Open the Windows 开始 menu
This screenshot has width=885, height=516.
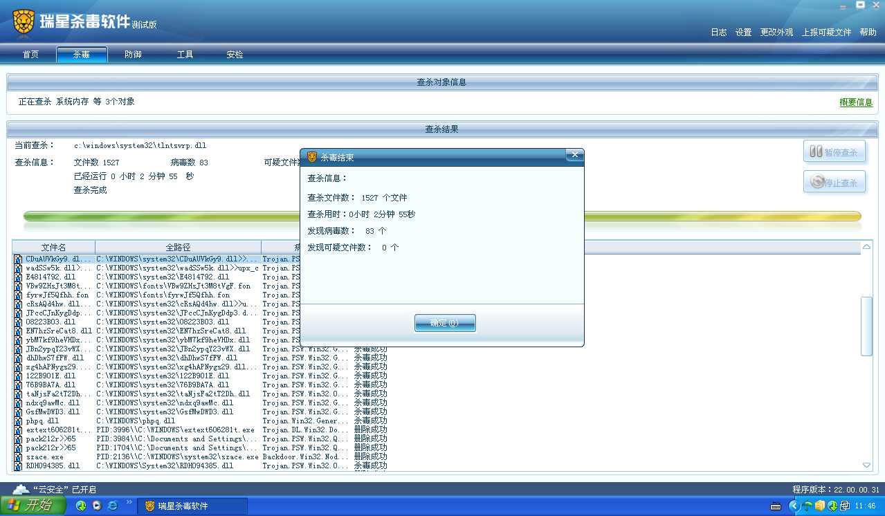click(x=33, y=506)
